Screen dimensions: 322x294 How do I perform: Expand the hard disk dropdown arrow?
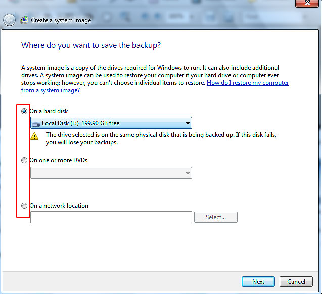[x=188, y=123]
